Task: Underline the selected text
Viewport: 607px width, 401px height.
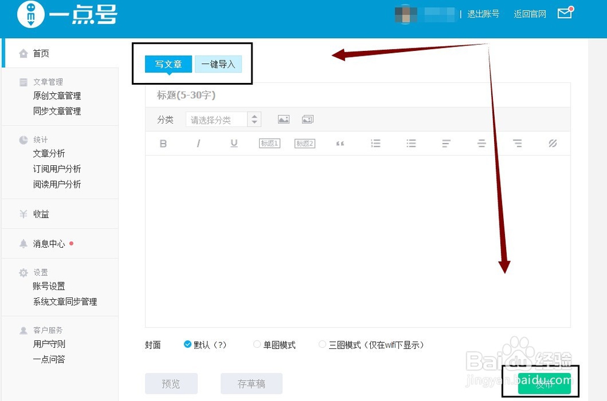Action: pos(234,143)
